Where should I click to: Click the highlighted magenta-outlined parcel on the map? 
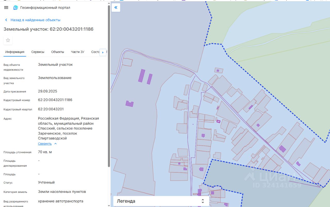coord(218,121)
